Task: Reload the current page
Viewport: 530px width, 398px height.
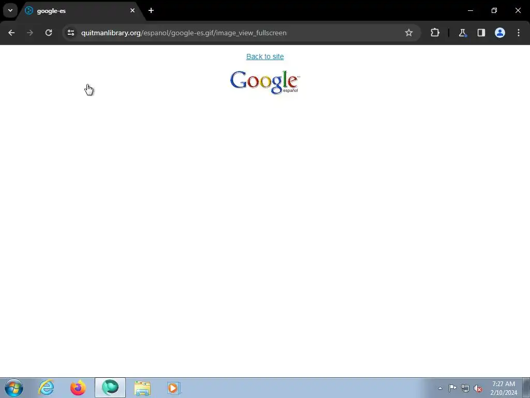Action: click(x=49, y=33)
